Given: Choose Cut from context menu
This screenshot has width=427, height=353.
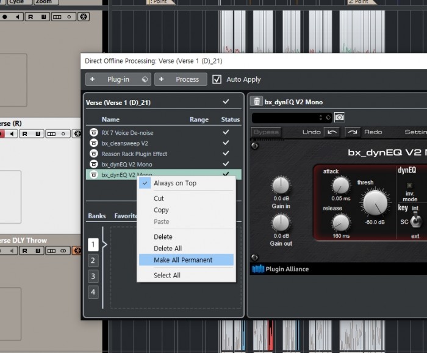Looking at the screenshot, I should click(186, 198).
